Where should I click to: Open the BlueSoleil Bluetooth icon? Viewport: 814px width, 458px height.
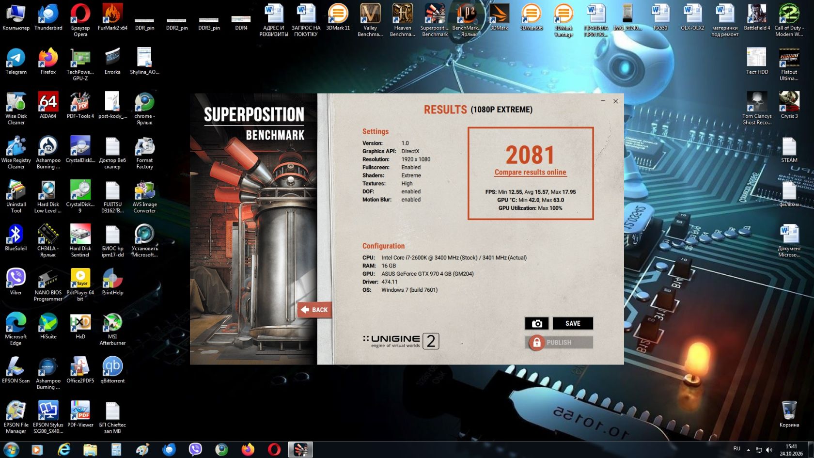(16, 237)
